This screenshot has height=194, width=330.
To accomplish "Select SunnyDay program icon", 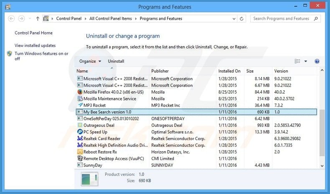I will coord(80,165).
